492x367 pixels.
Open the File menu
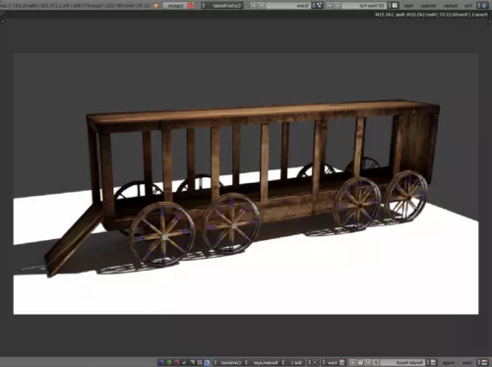(468, 6)
